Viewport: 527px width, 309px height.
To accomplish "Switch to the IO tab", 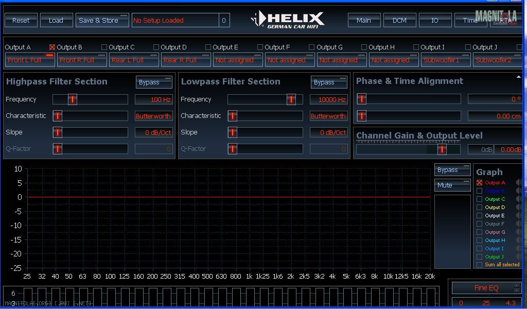I will click(x=435, y=20).
